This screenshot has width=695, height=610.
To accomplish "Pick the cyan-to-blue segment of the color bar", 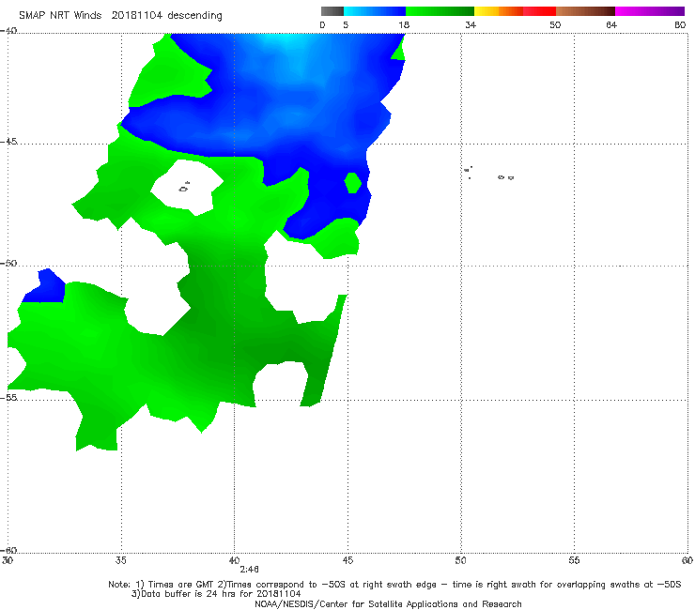I will [375, 11].
